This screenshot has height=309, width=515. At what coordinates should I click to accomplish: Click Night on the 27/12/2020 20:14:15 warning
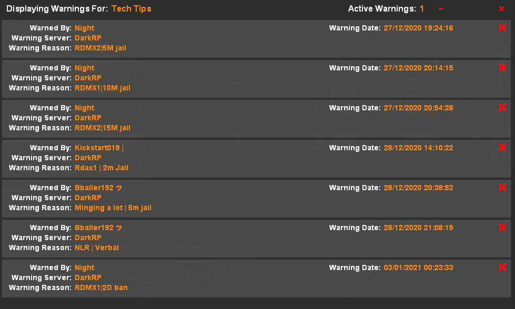85,68
